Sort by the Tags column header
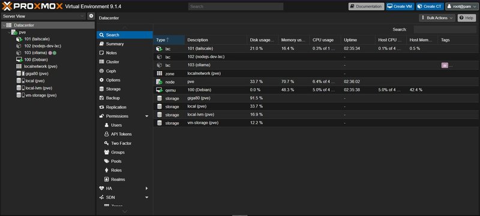The image size is (480, 216). (x=458, y=40)
